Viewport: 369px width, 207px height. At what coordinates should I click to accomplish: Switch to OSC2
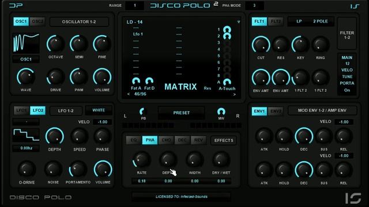[x=37, y=21]
